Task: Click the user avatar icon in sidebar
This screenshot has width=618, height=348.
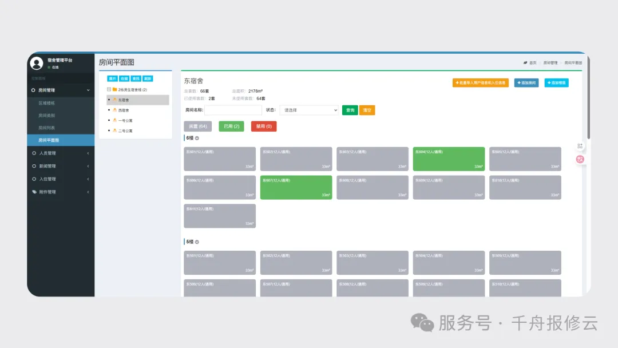Action: coord(37,64)
